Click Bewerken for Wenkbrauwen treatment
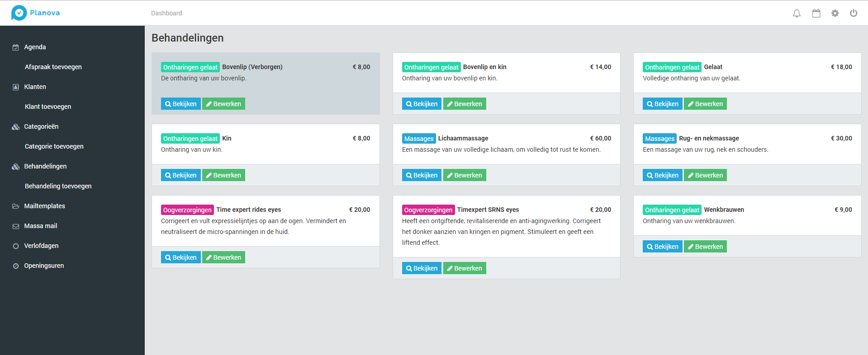 [705, 247]
